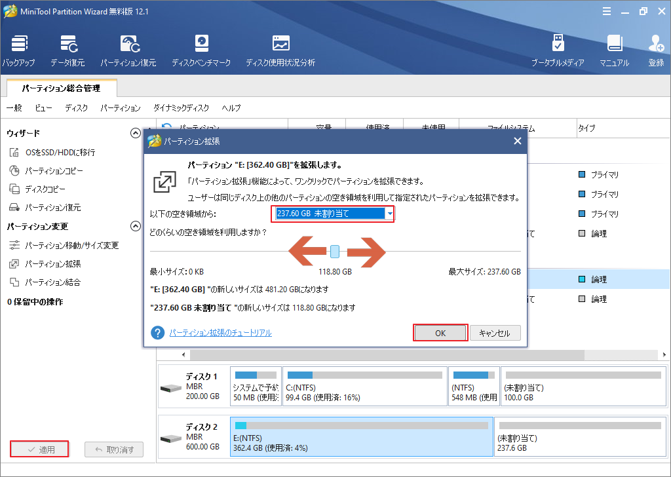Switch to パーティション総合管理 tab
Viewport: 671px width, 477px height.
[62, 87]
